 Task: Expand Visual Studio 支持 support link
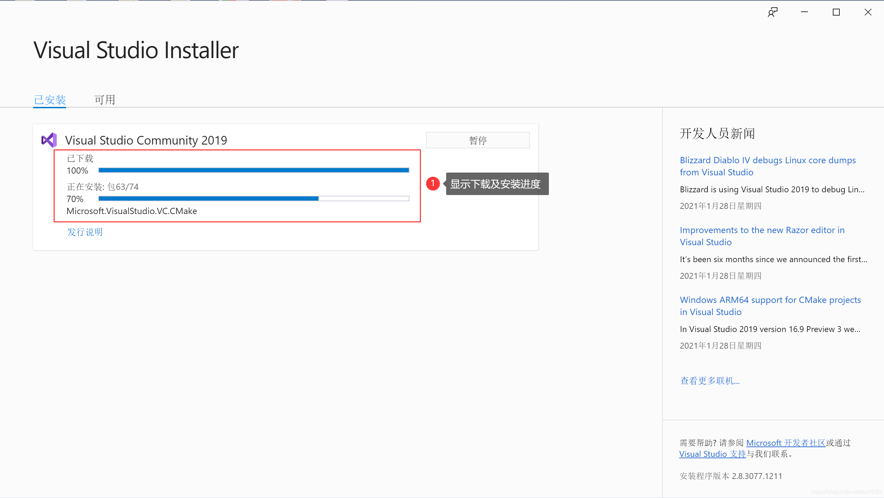point(713,454)
